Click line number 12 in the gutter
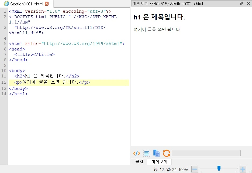252x173 pixels. coord(4,82)
